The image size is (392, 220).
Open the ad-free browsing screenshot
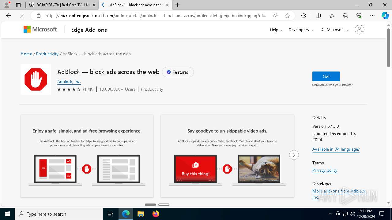click(x=87, y=156)
